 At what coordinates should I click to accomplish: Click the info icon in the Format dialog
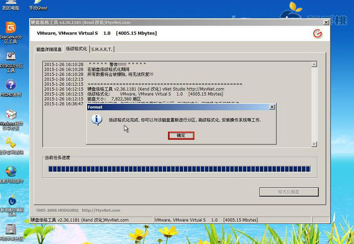[97, 120]
